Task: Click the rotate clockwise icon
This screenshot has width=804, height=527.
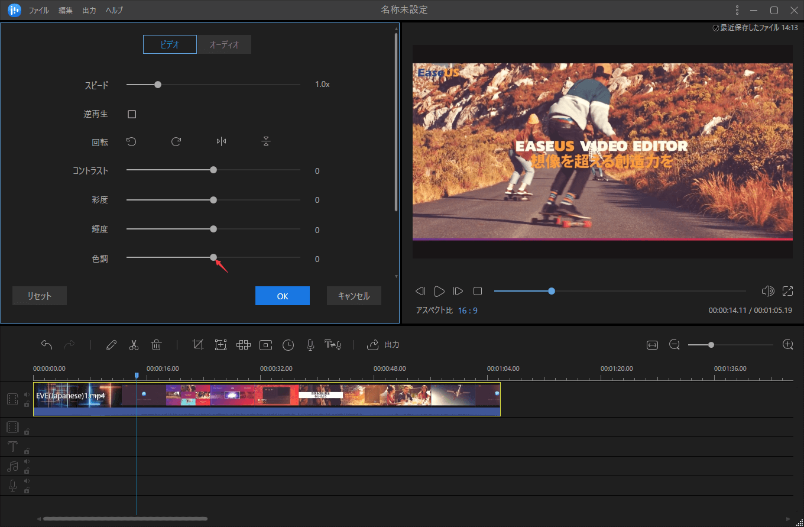Action: click(176, 141)
